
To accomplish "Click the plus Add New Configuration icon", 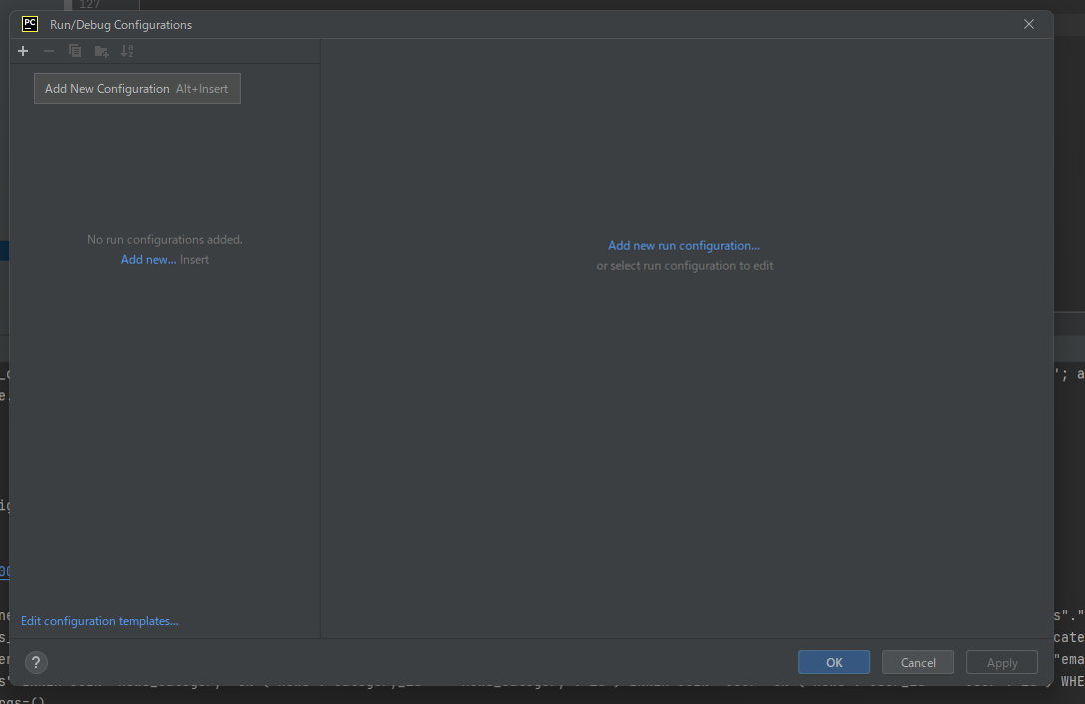I will [23, 51].
